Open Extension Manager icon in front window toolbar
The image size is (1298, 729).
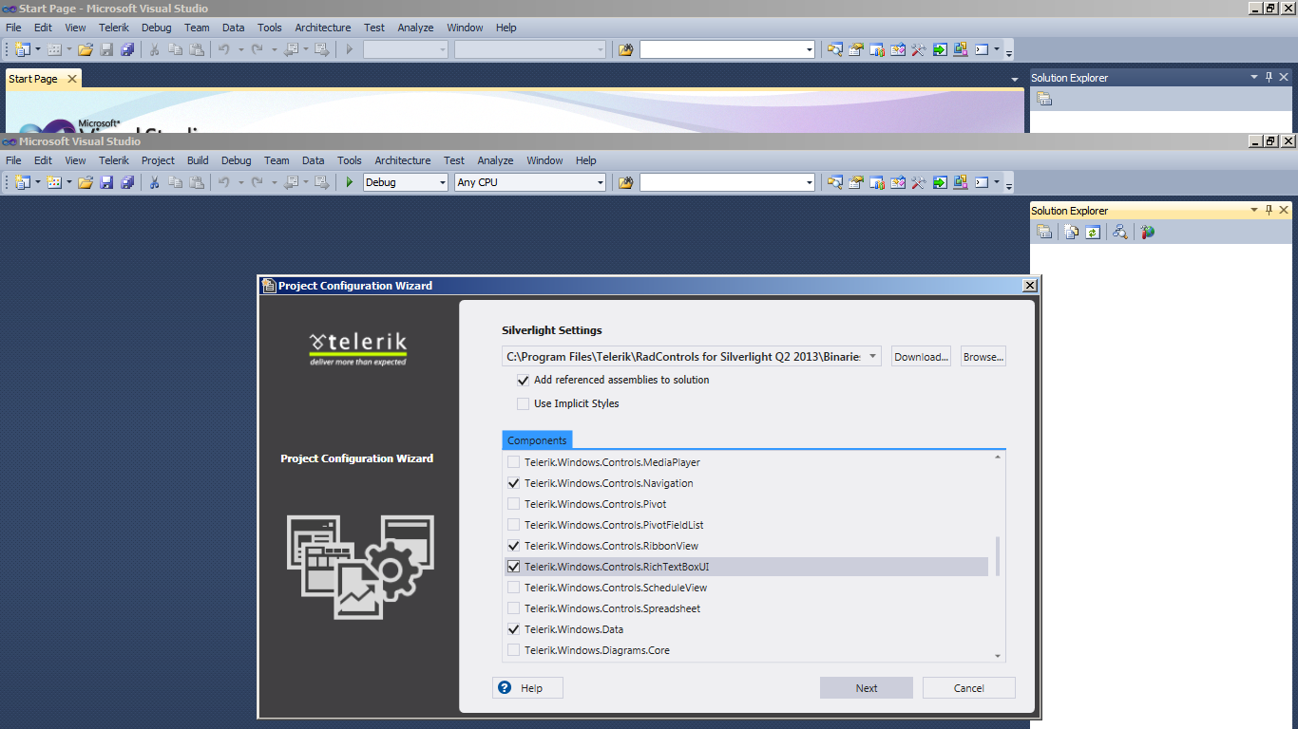961,182
